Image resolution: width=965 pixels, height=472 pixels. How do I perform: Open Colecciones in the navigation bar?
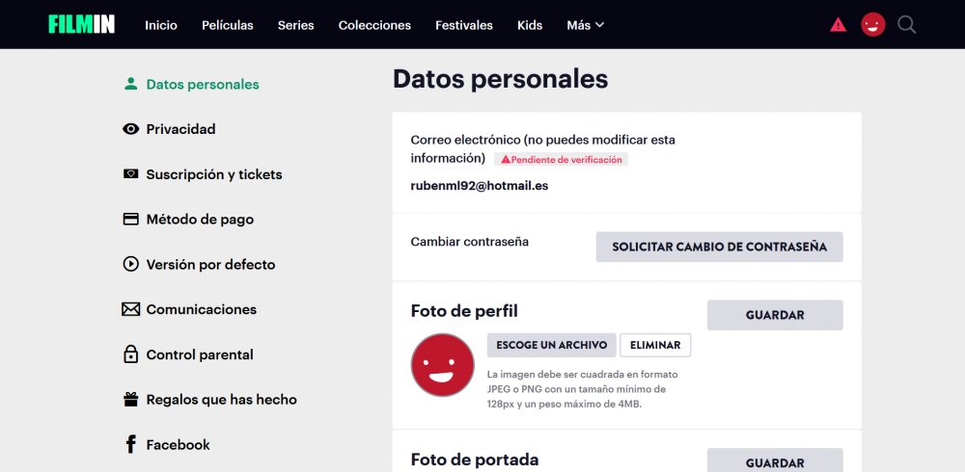pyautogui.click(x=374, y=25)
